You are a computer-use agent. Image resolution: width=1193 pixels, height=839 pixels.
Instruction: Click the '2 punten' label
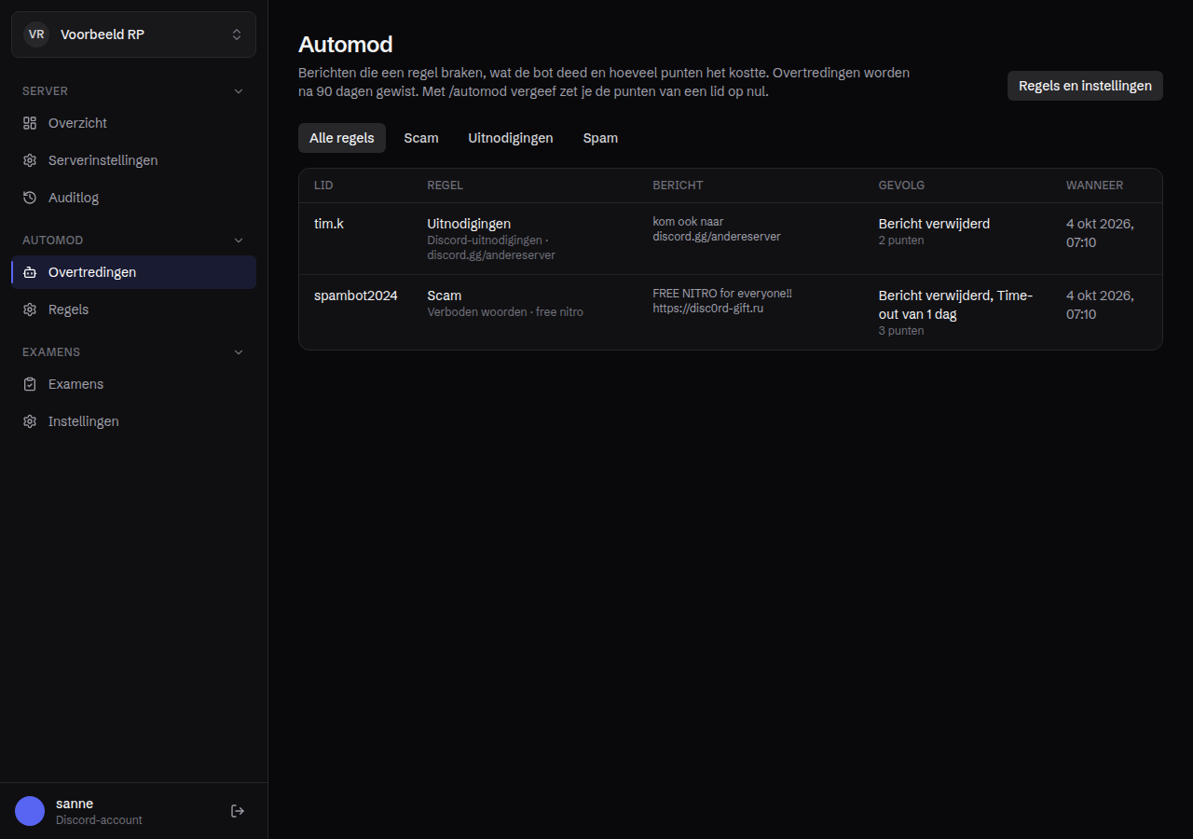tap(901, 241)
